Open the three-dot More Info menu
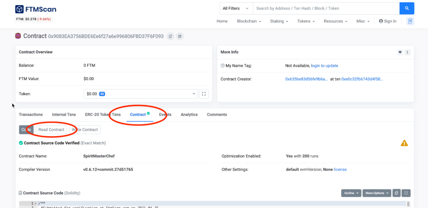 407,52
